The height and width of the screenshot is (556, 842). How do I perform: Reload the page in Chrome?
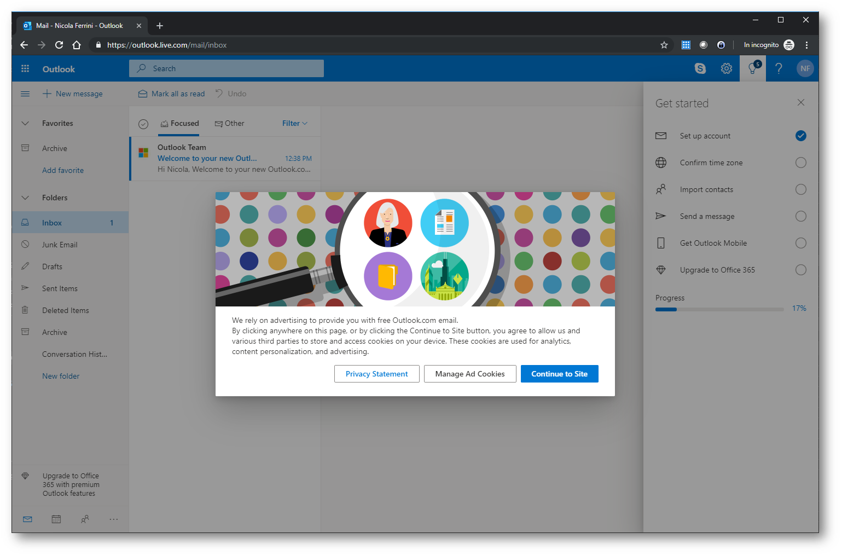(59, 45)
